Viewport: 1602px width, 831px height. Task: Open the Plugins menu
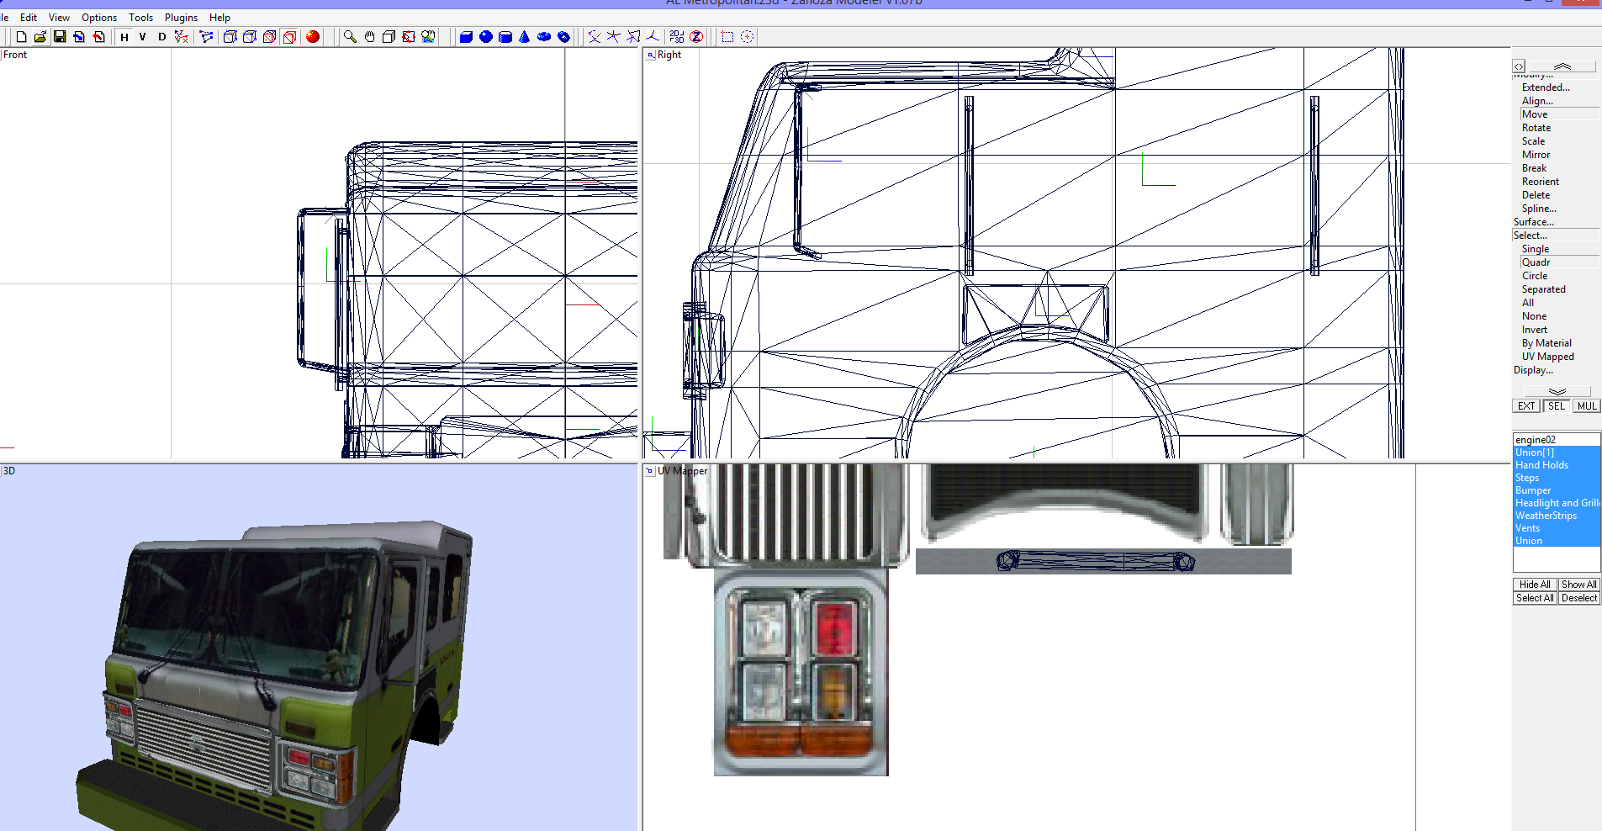tap(180, 17)
